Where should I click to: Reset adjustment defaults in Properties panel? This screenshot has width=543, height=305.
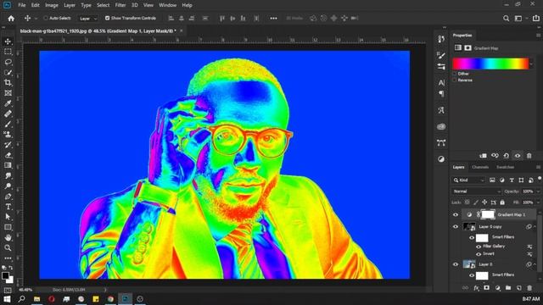tap(506, 156)
